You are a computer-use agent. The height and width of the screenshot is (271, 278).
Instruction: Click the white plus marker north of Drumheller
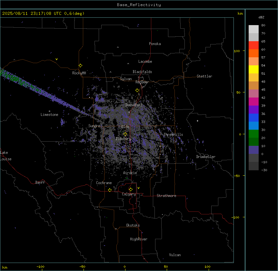pos(197,121)
